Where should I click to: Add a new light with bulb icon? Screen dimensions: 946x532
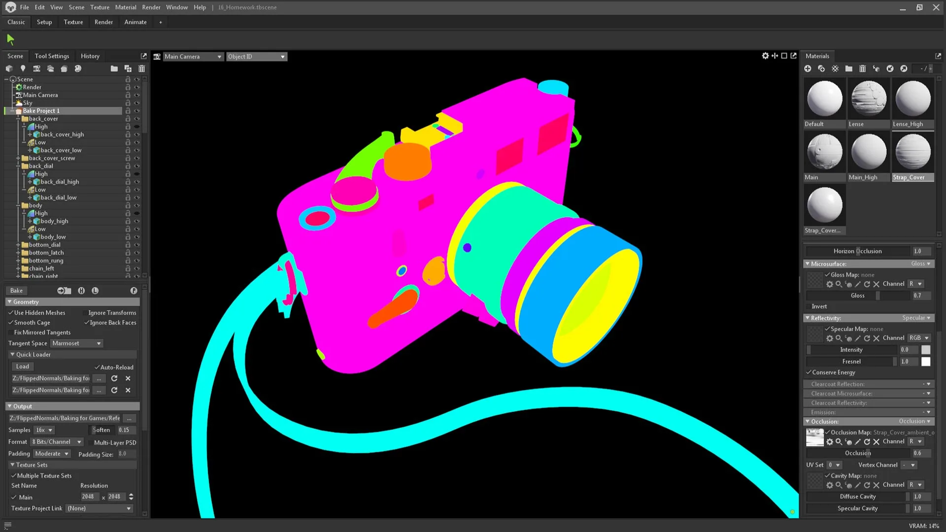(23, 68)
